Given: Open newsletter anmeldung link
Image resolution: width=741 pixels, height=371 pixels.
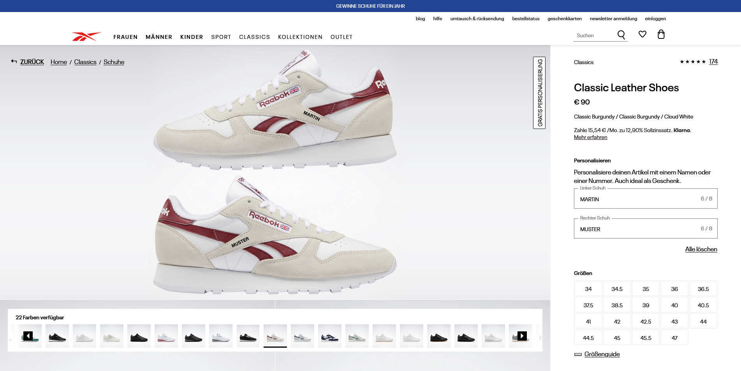Looking at the screenshot, I should click(x=613, y=19).
